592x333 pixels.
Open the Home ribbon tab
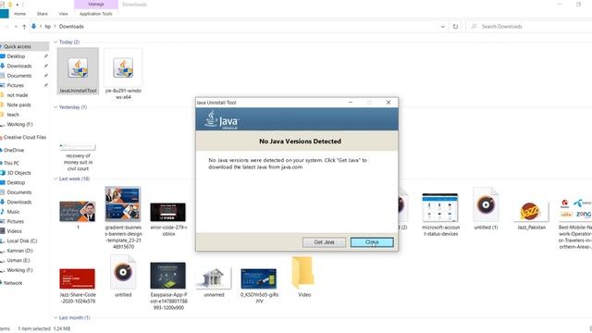point(19,14)
